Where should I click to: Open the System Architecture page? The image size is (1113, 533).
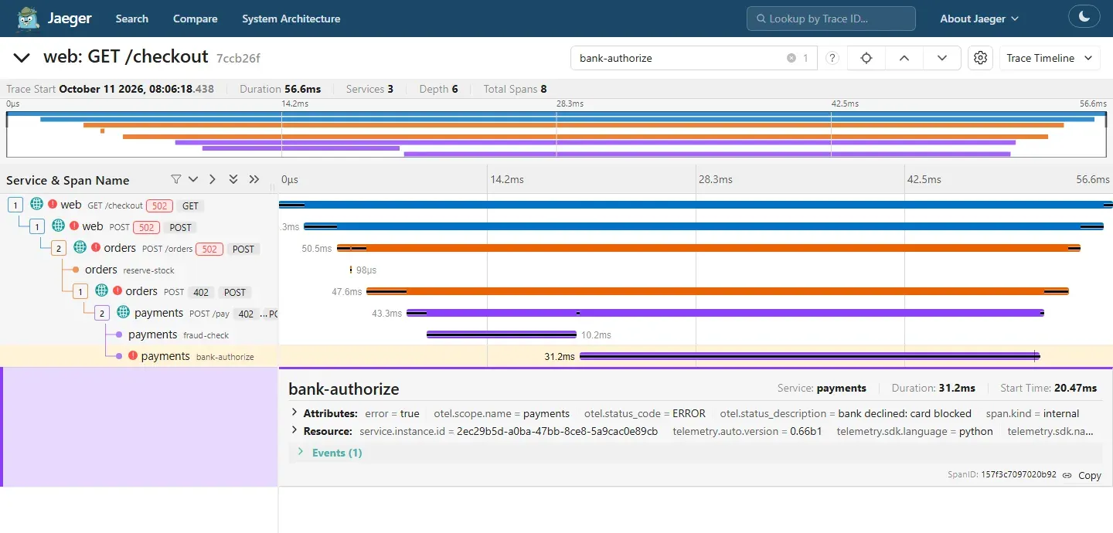(x=291, y=19)
